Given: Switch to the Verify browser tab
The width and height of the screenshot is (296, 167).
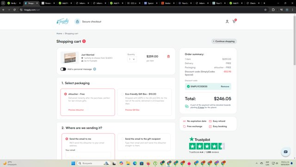Looking at the screenshot, I should tap(14, 3).
